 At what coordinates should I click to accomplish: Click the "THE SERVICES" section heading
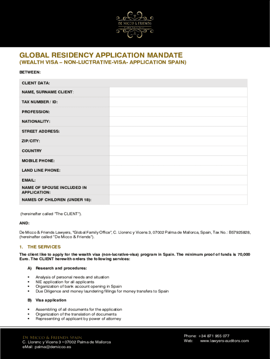[44, 247]
